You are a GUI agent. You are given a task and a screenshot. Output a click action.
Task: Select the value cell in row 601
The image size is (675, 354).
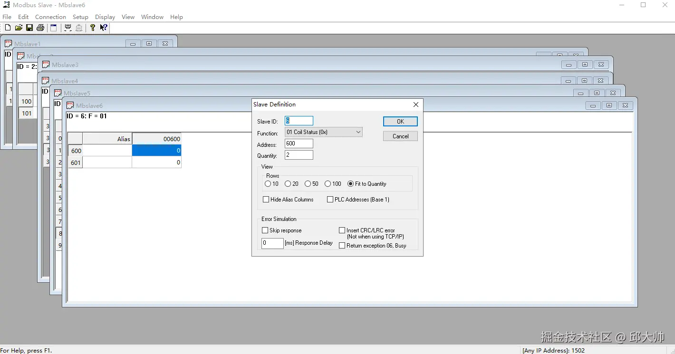click(156, 163)
